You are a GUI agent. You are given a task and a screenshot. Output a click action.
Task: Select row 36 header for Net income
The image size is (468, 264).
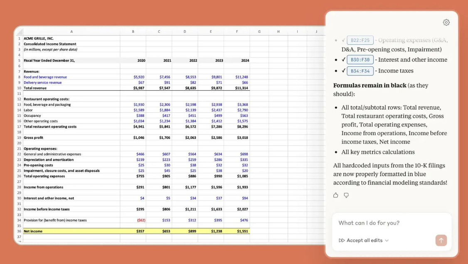click(x=19, y=231)
